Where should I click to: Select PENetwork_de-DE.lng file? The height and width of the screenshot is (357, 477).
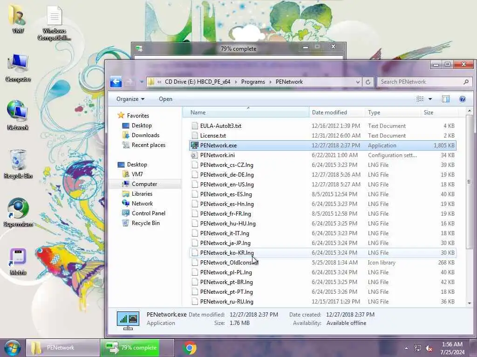coord(322,175)
